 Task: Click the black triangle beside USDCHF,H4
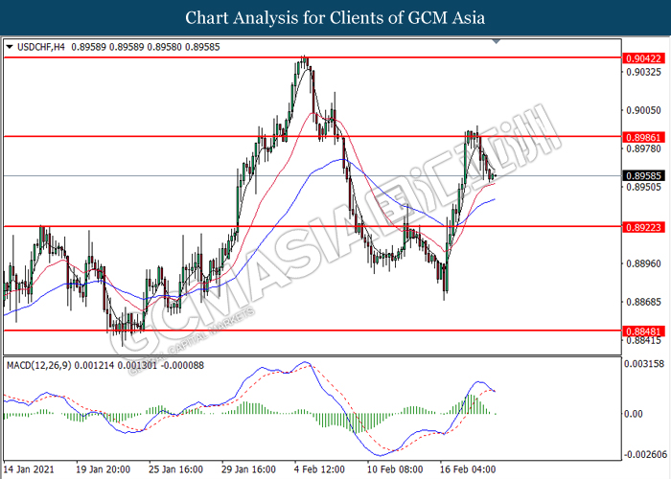tap(10, 45)
